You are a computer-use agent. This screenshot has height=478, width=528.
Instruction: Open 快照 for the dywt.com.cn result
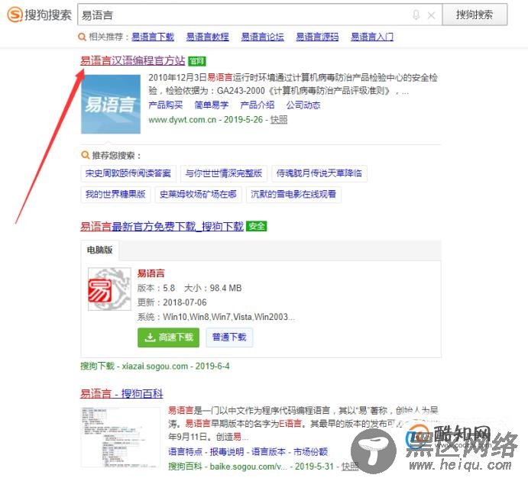[279, 119]
